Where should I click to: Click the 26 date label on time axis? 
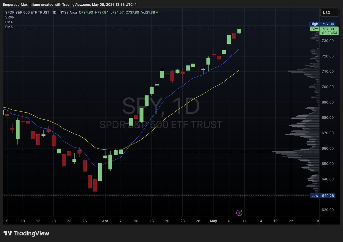point(85,221)
